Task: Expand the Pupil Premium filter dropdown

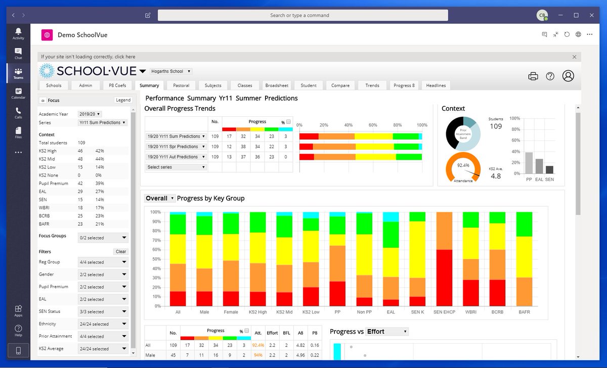Action: 103,287
